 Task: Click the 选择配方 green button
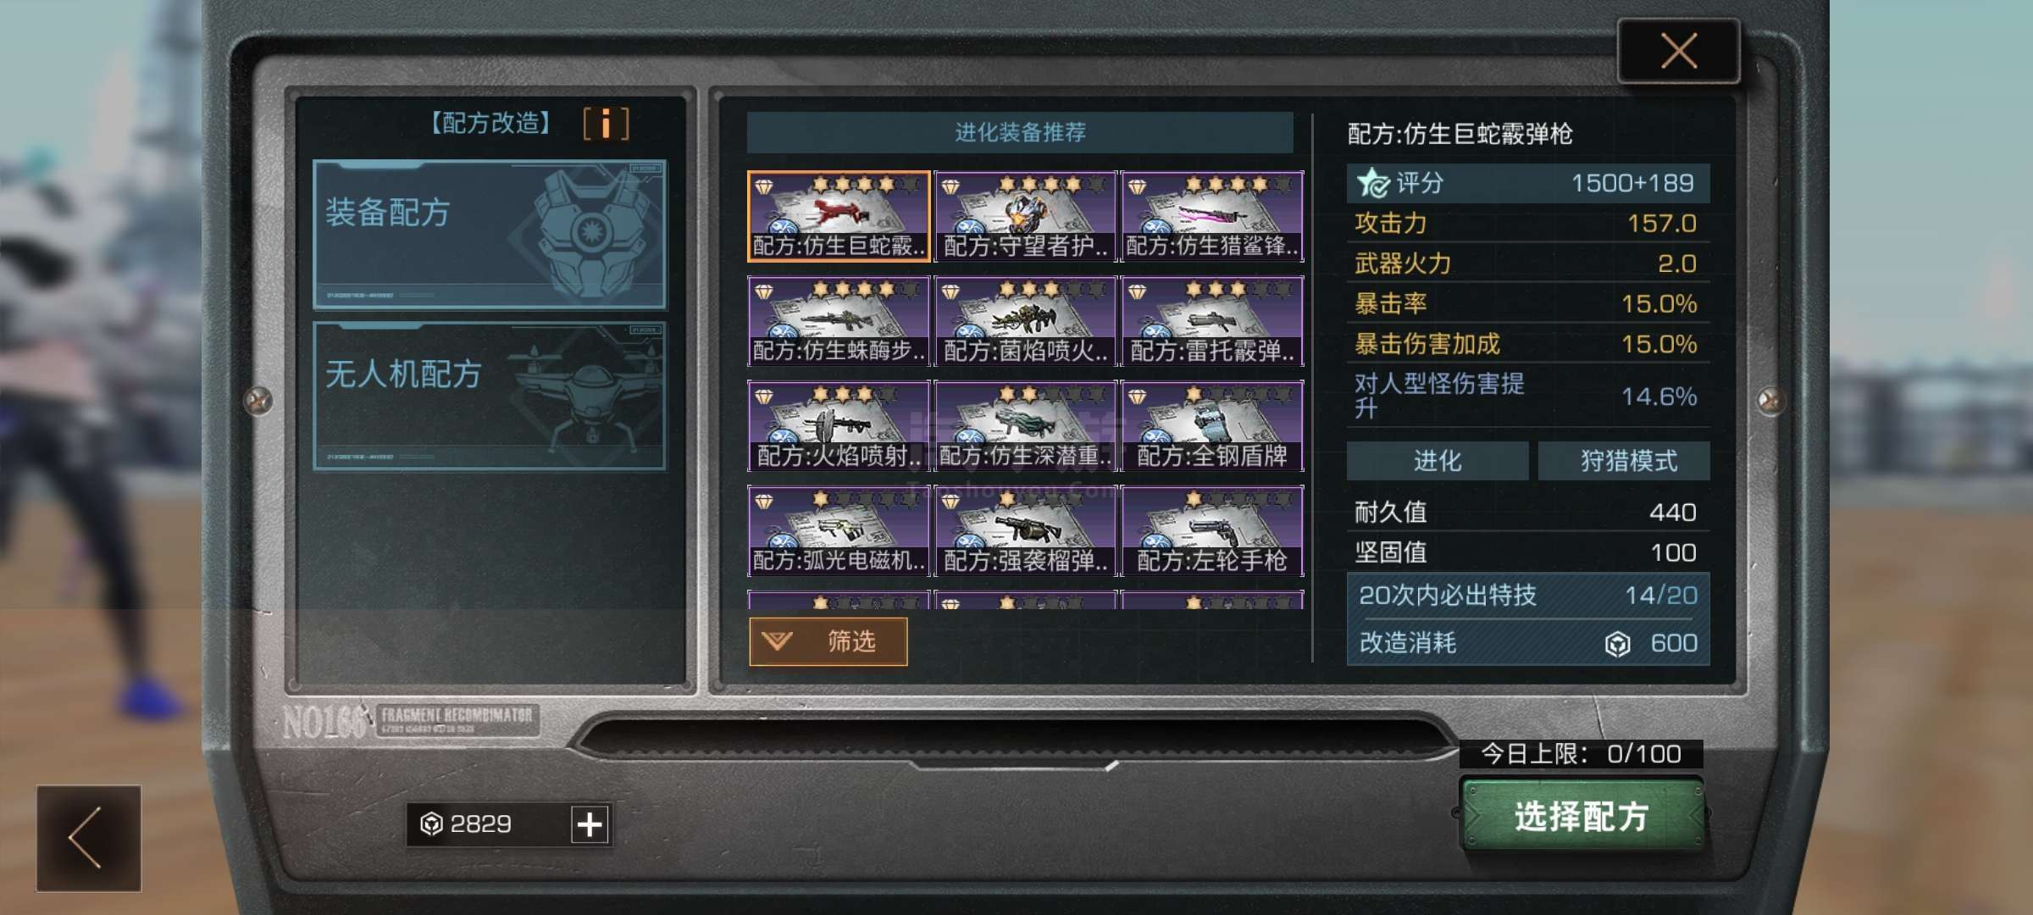click(x=1582, y=816)
